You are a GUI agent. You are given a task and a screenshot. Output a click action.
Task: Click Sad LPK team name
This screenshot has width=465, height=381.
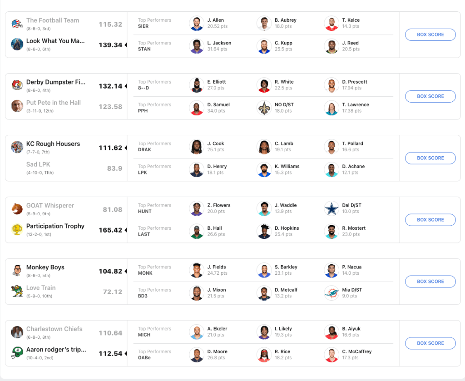click(x=38, y=164)
